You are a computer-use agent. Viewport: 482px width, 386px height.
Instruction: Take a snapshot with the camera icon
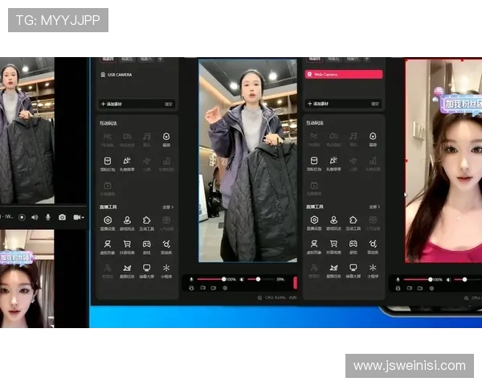[62, 217]
